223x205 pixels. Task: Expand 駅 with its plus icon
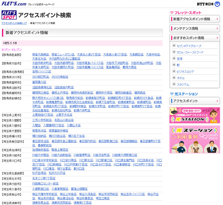tap(174, 65)
